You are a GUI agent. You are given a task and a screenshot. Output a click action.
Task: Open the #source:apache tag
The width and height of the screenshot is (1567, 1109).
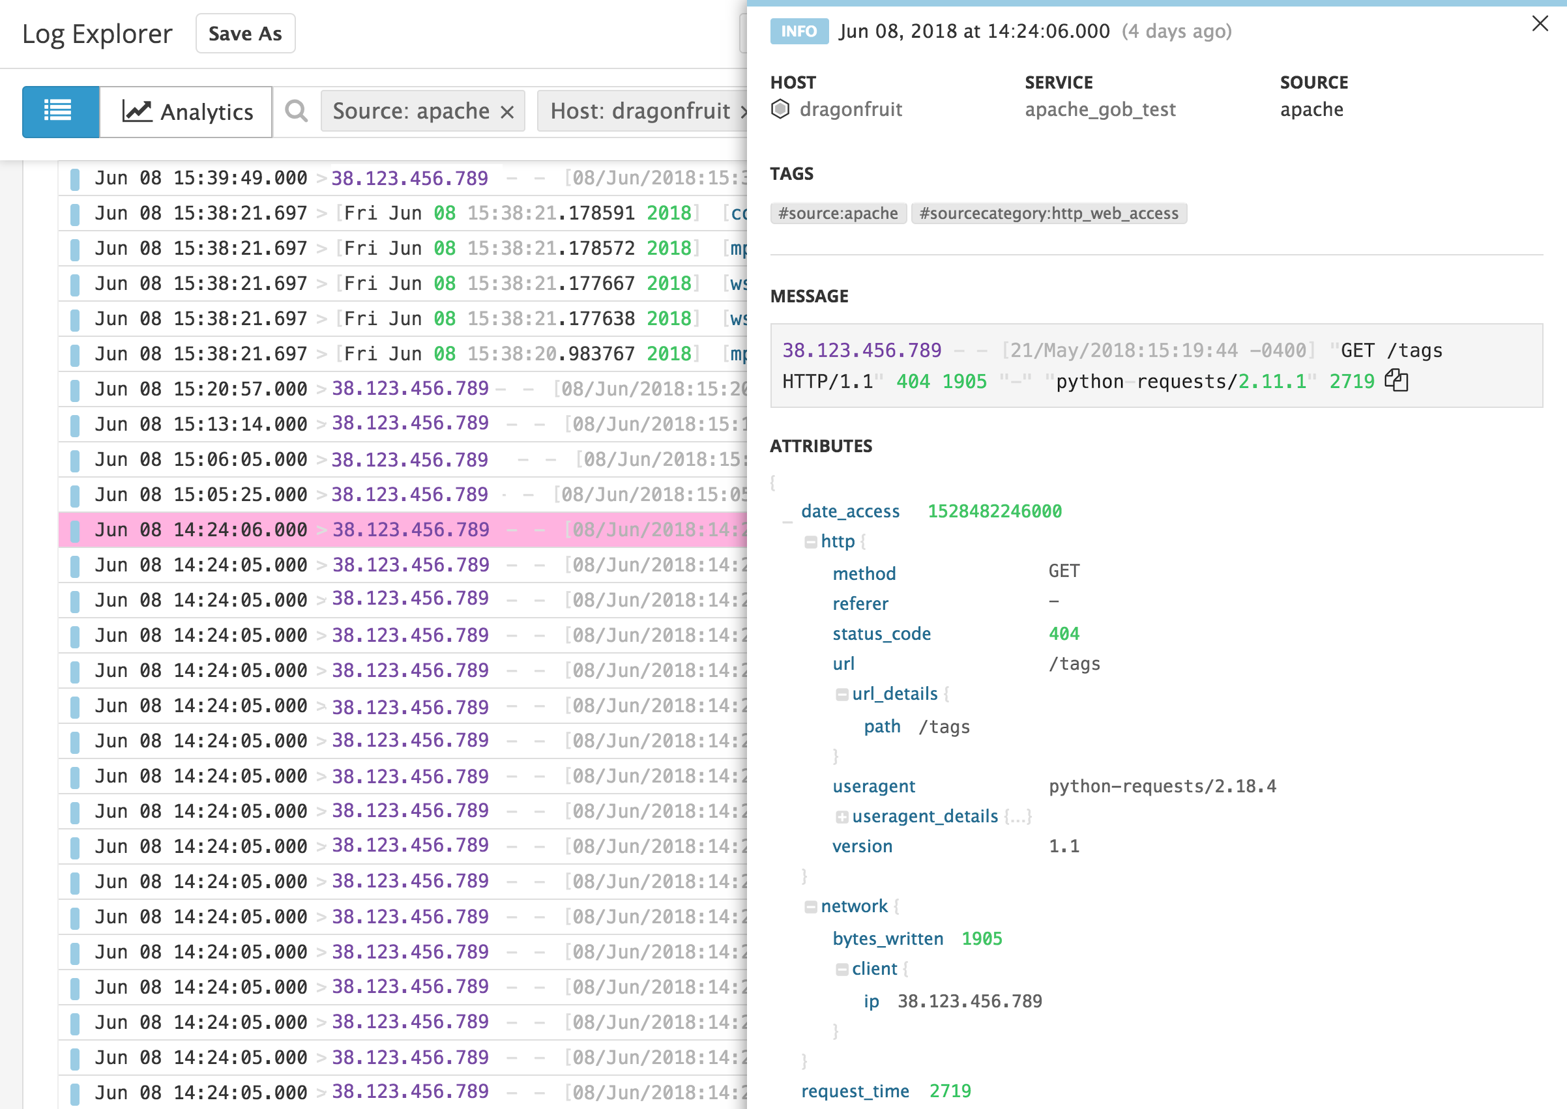838,213
